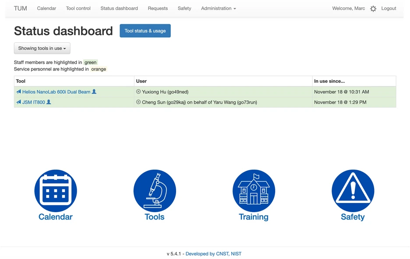
Task: Click the large Calendar icon
Action: 56,191
